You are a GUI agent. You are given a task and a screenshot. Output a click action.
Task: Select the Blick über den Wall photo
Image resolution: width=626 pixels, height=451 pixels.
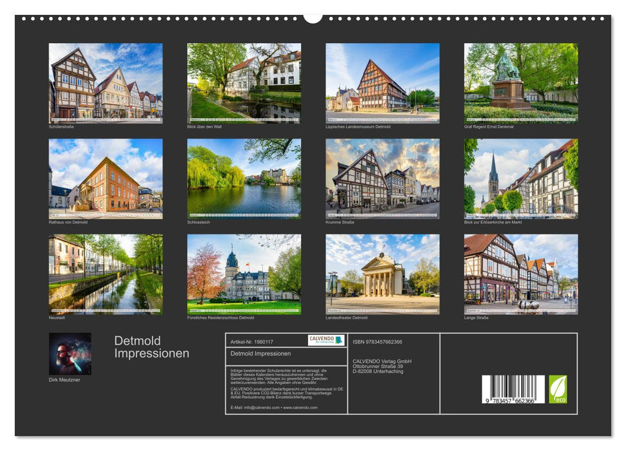click(244, 82)
